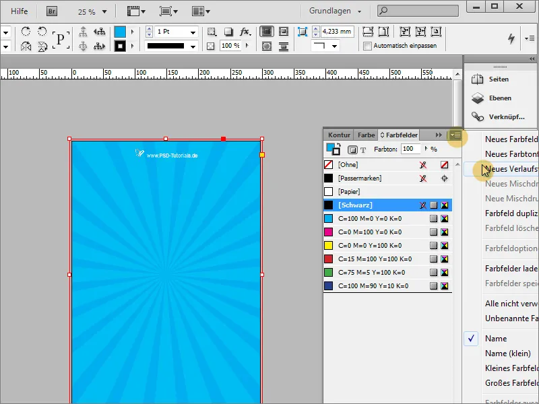Open the Hilfe menu
The image size is (539, 404).
pyautogui.click(x=20, y=11)
